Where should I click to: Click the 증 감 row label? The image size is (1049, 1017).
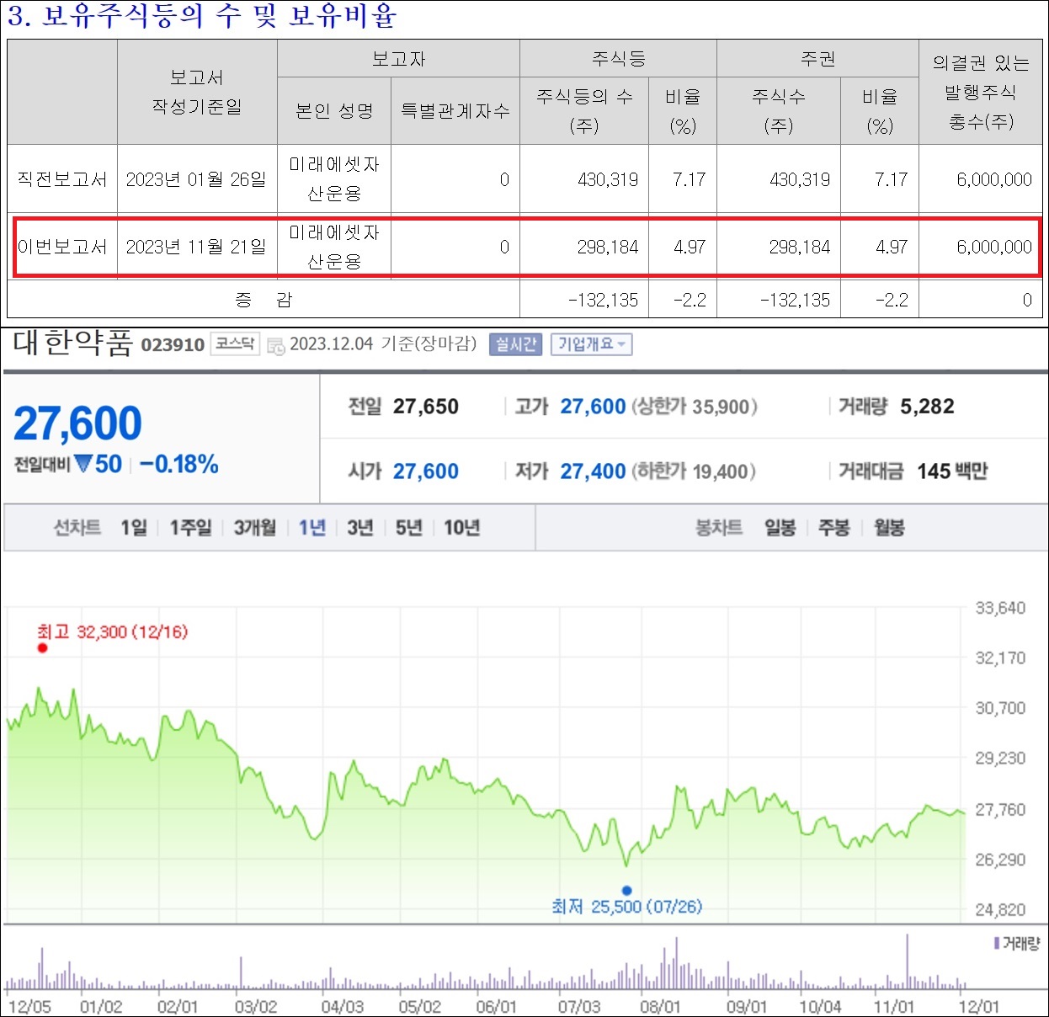pyautogui.click(x=264, y=300)
